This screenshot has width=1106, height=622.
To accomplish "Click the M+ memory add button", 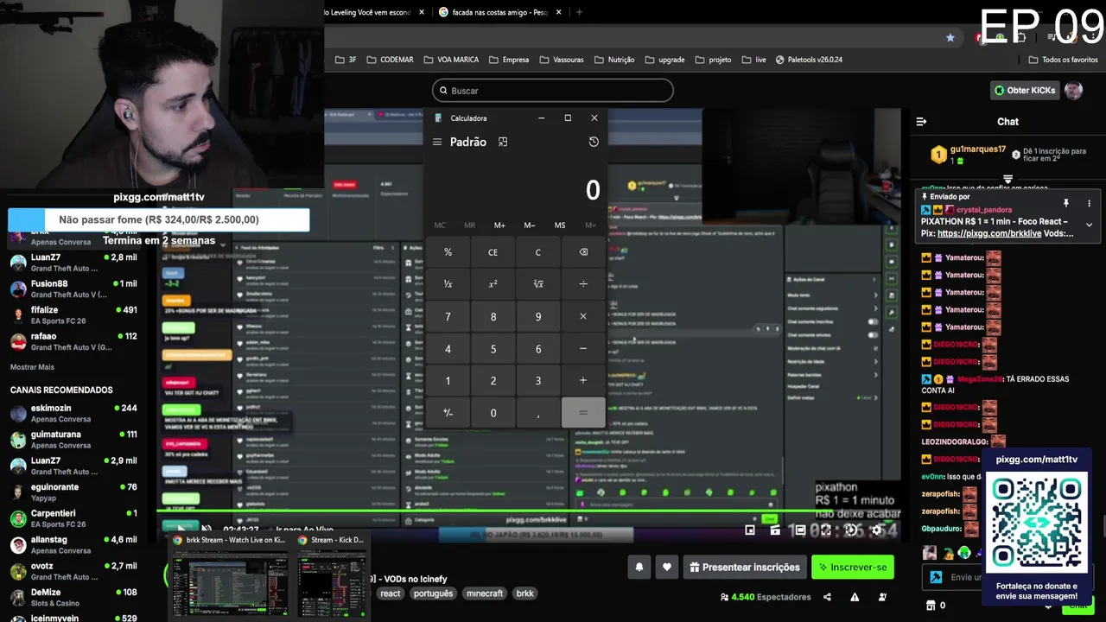I will (499, 225).
